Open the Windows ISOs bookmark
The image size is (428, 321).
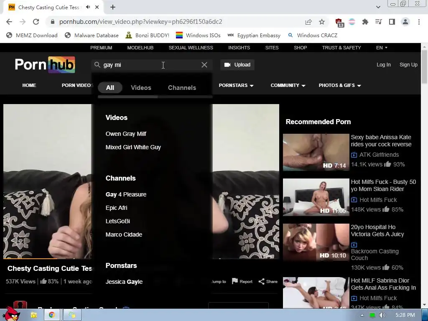tap(198, 35)
